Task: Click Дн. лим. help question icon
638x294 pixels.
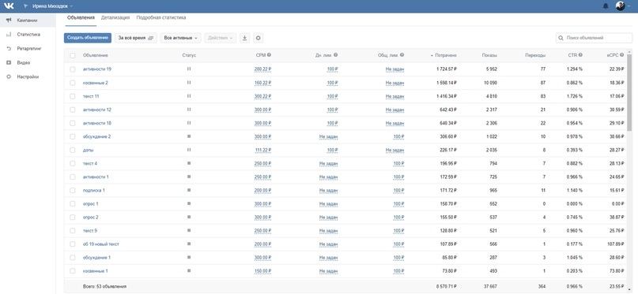Action: pos(336,55)
